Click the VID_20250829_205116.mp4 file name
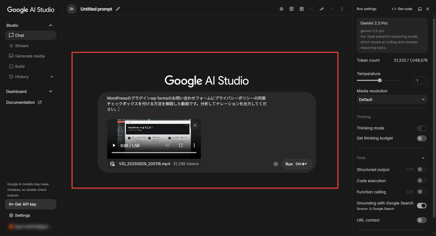The image size is (436, 236). (144, 164)
